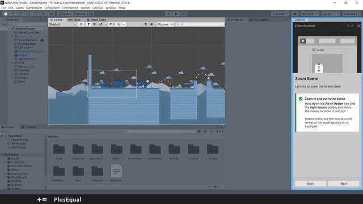This screenshot has height=204, width=363.
Task: Click the search by label icon in Project
Action: [205, 131]
